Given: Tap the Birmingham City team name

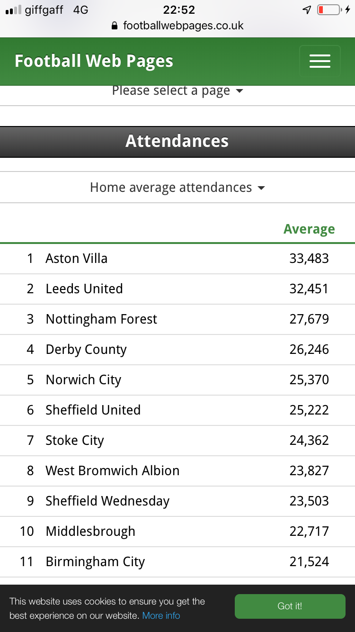Looking at the screenshot, I should point(95,562).
